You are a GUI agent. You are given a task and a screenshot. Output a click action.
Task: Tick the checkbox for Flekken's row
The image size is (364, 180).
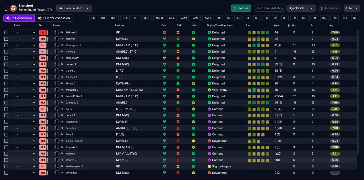[6, 32]
